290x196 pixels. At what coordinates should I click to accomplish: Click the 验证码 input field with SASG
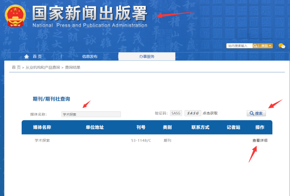pyautogui.click(x=176, y=113)
